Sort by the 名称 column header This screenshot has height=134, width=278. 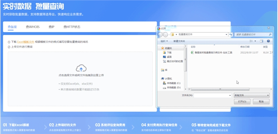click(193, 47)
